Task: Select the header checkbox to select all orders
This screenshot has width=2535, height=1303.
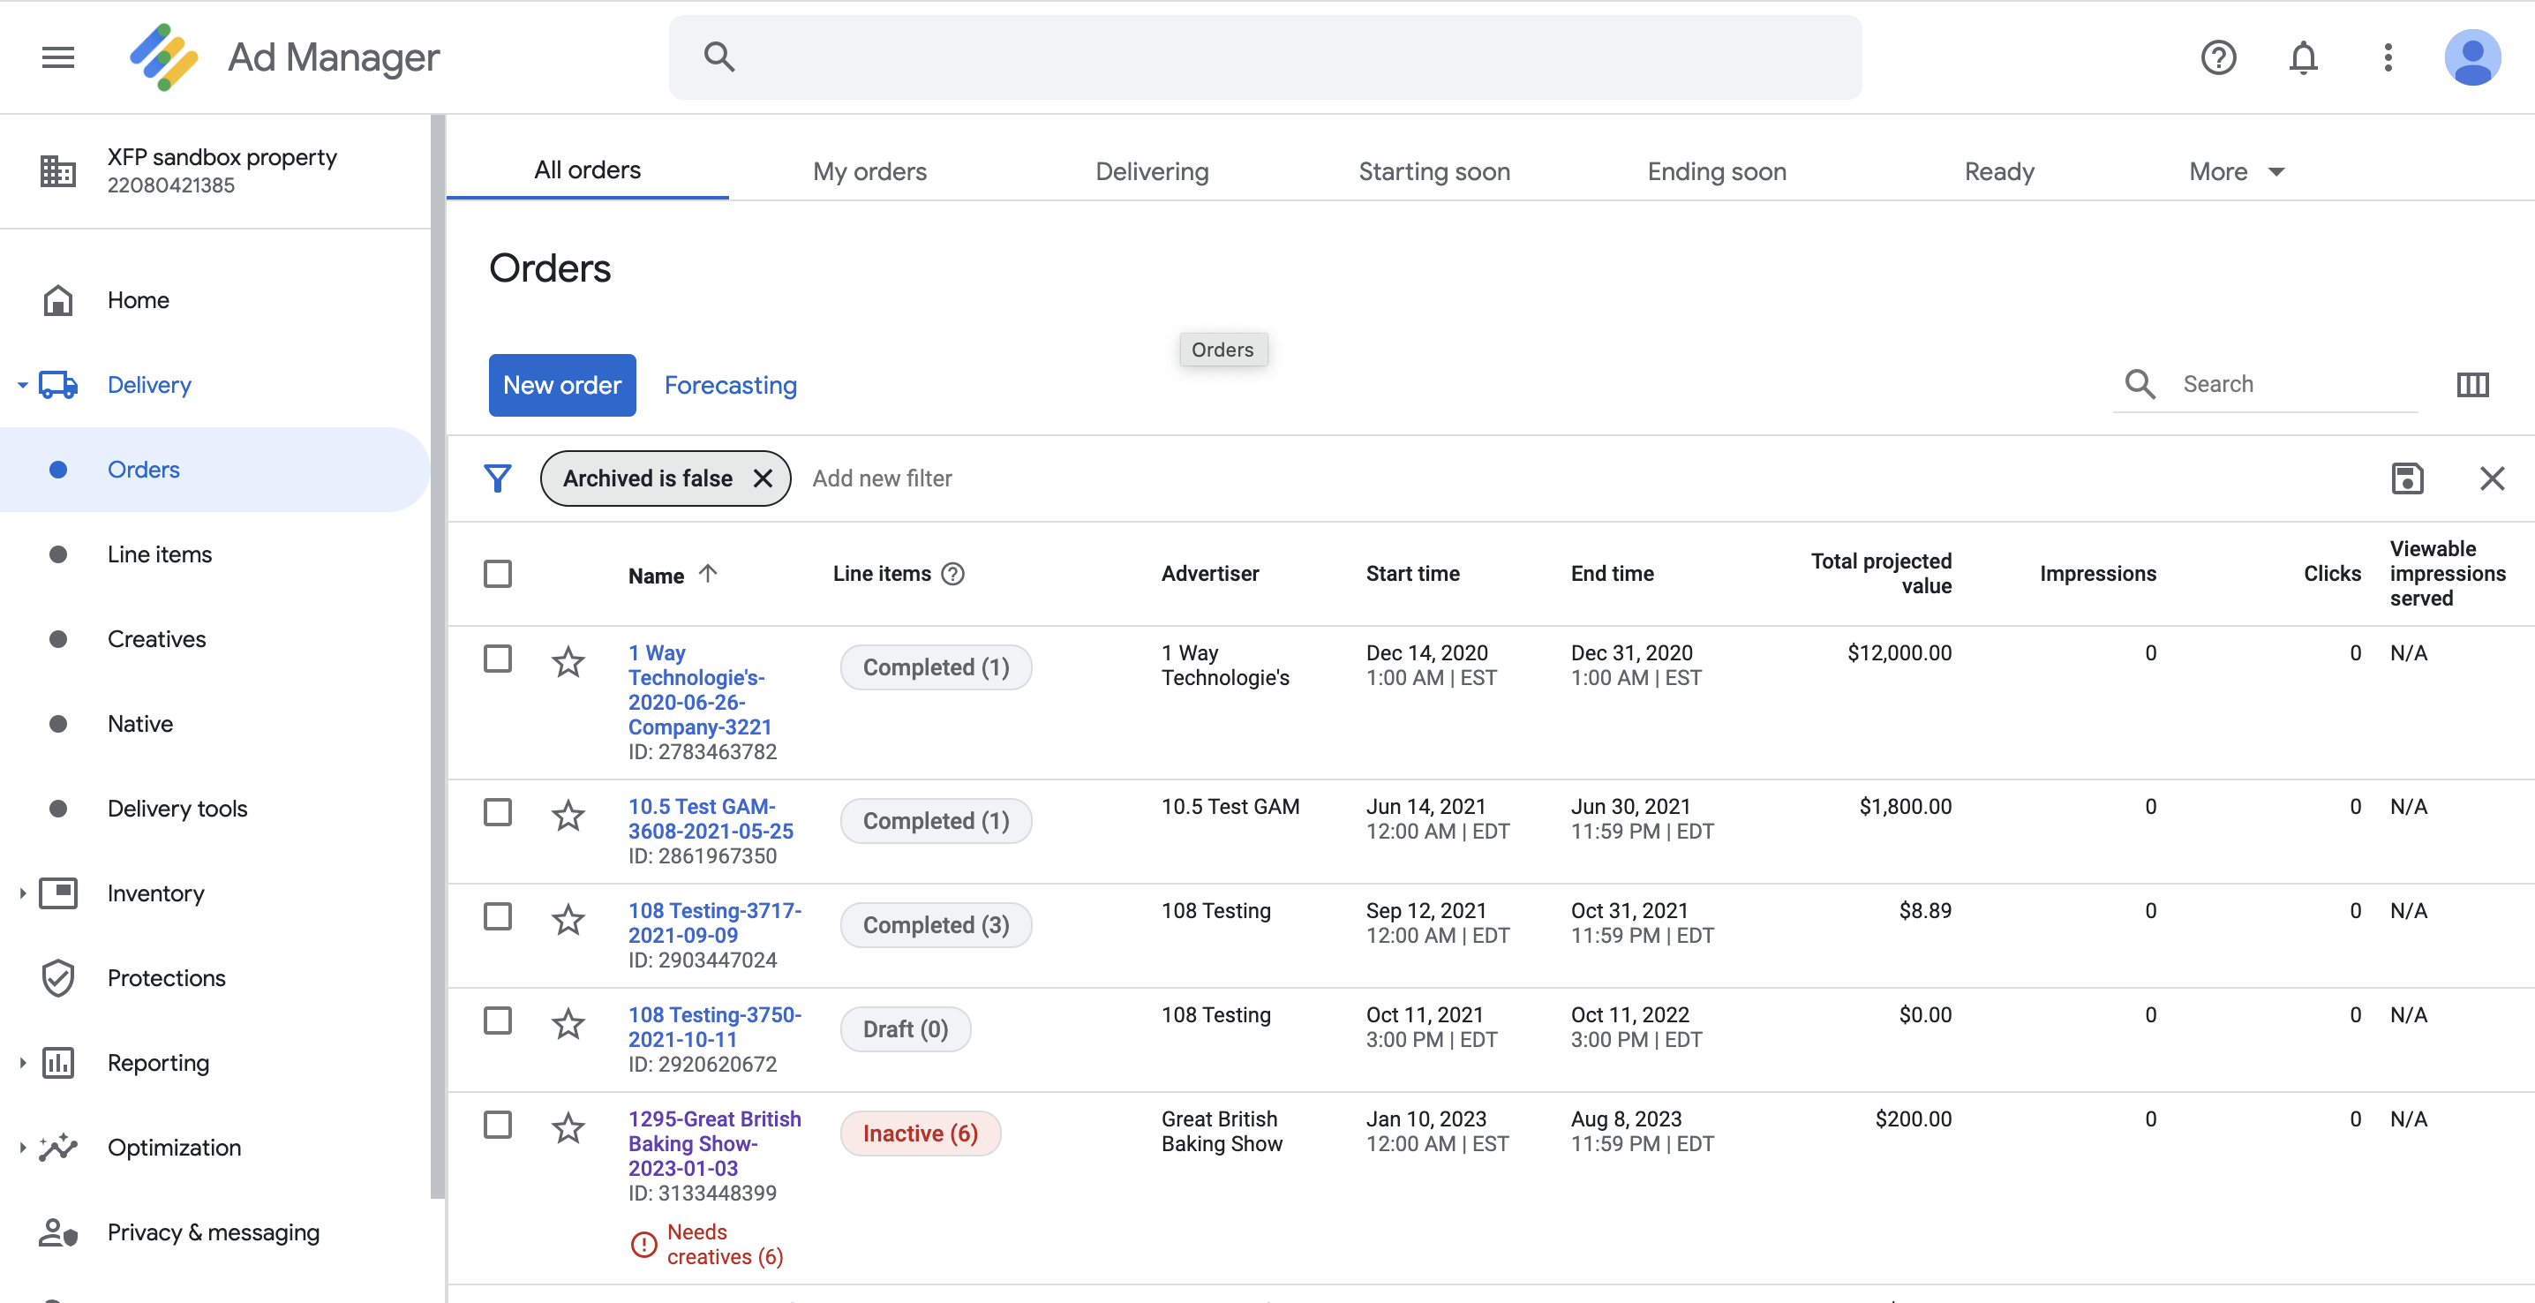Action: click(x=498, y=574)
